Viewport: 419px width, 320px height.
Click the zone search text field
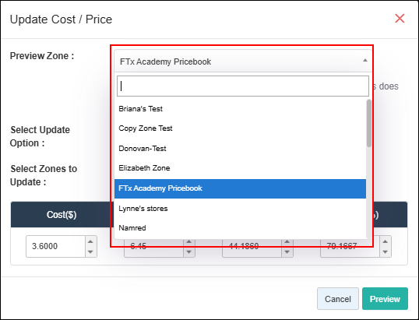(x=243, y=86)
